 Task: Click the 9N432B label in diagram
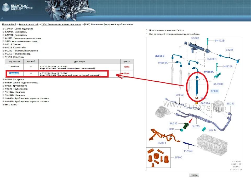[220, 41]
